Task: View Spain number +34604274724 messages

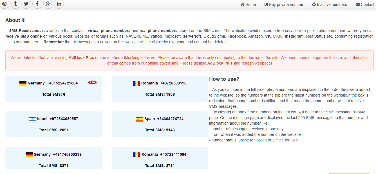Action: tap(170, 119)
